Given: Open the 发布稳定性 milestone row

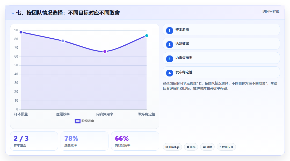Looking at the screenshot, I should 221,72.
